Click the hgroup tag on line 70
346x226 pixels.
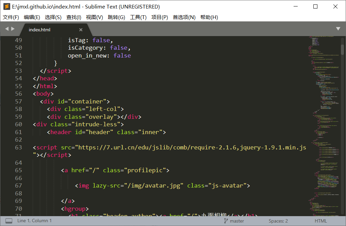click(x=75, y=209)
